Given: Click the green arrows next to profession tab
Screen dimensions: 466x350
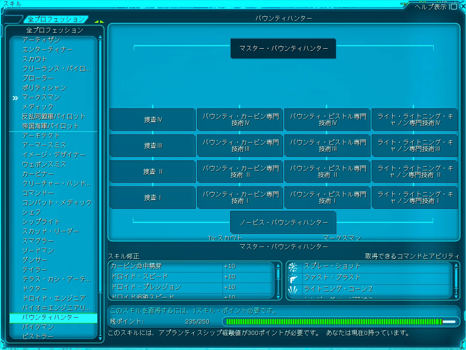Looking at the screenshot, I should click(99, 21).
